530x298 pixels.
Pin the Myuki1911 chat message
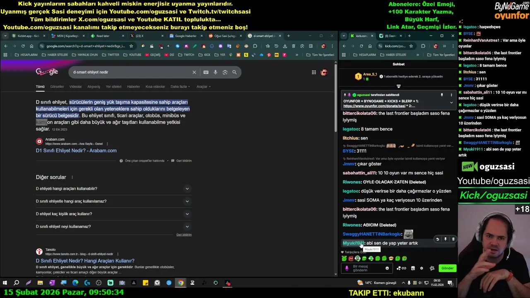445,239
